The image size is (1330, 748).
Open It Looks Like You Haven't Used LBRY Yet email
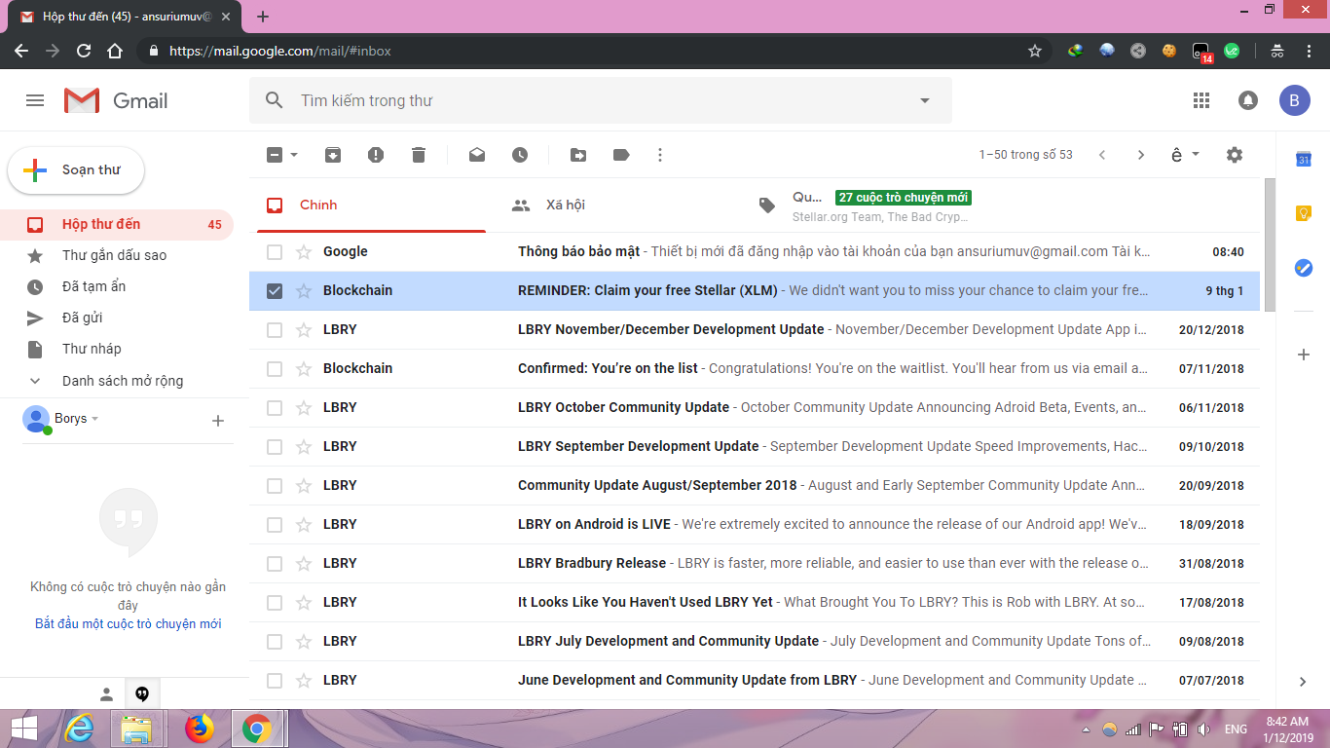pyautogui.click(x=755, y=603)
